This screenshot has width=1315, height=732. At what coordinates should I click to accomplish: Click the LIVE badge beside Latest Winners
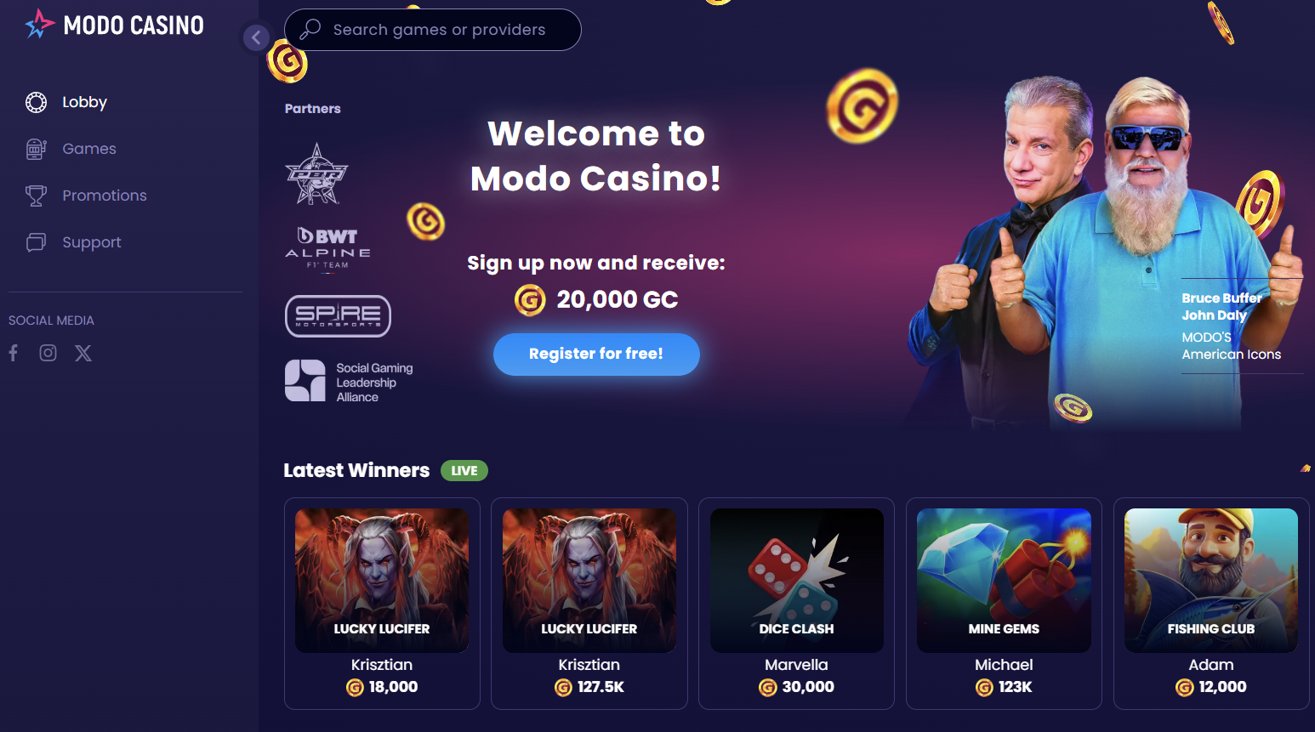click(x=464, y=471)
